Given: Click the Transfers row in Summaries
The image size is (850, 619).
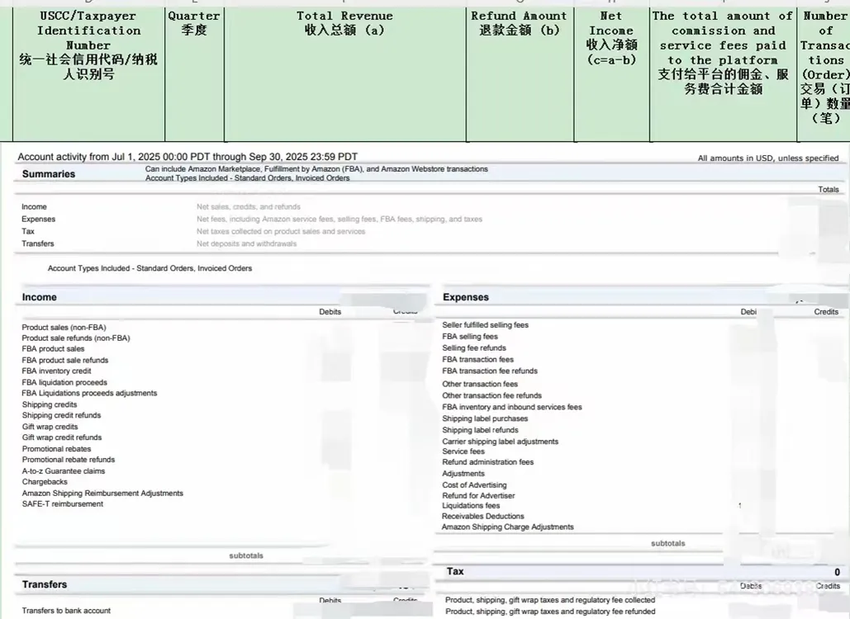Looking at the screenshot, I should coord(38,243).
